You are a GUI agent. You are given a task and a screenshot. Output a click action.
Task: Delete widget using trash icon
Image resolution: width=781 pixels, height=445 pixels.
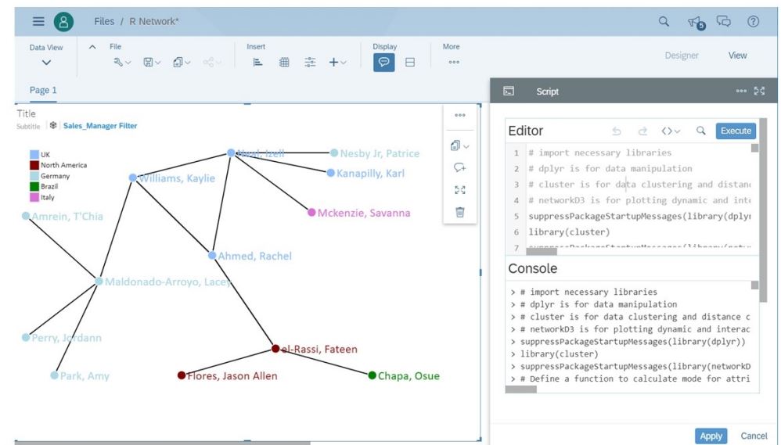coord(460,211)
